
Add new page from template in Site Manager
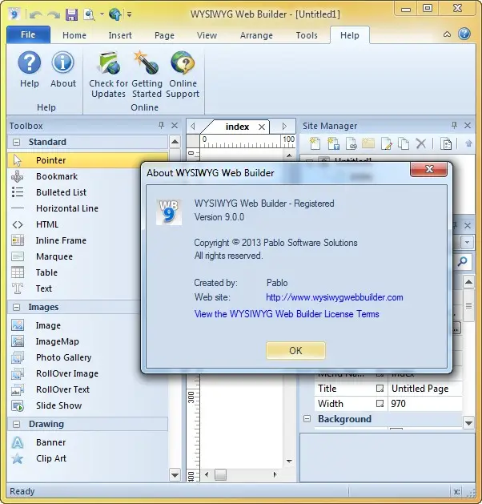click(333, 143)
